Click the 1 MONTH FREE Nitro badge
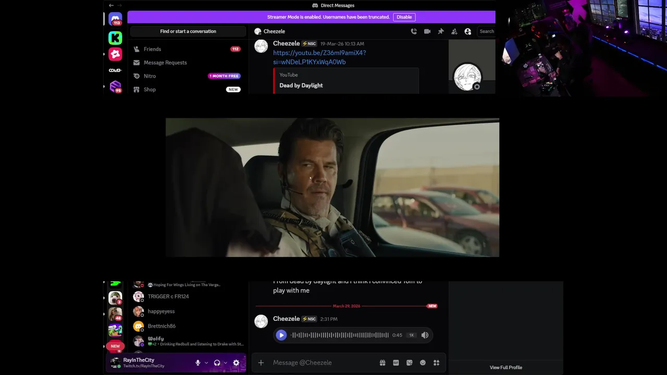 (x=224, y=76)
